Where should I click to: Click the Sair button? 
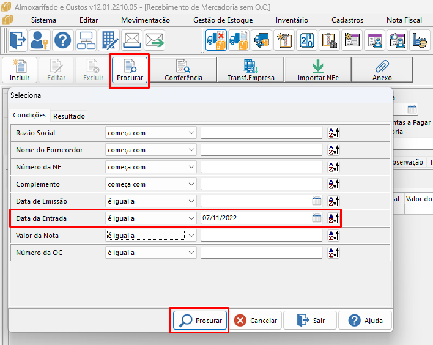pos(310,321)
